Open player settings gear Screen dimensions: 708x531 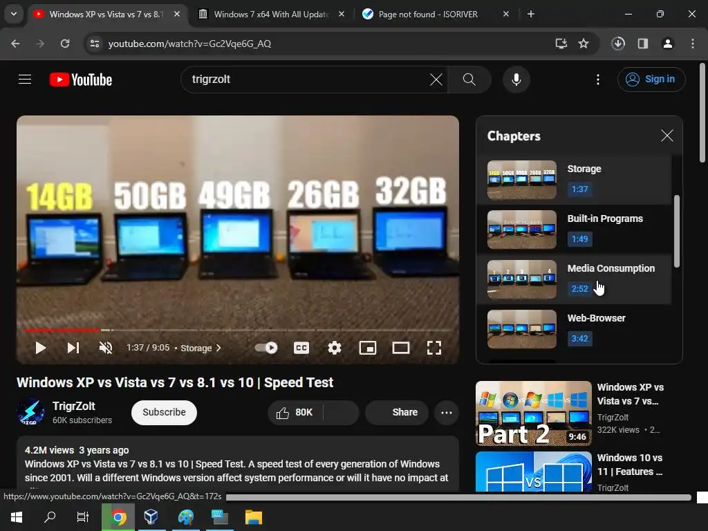(x=334, y=348)
